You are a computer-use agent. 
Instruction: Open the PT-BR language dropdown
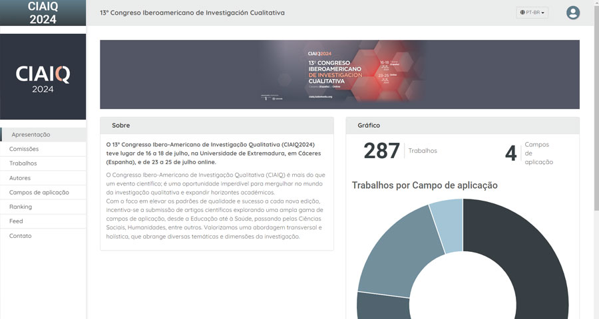(532, 13)
